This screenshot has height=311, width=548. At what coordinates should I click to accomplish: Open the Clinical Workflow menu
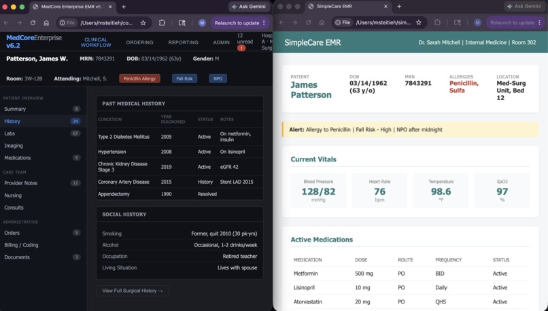click(x=96, y=42)
